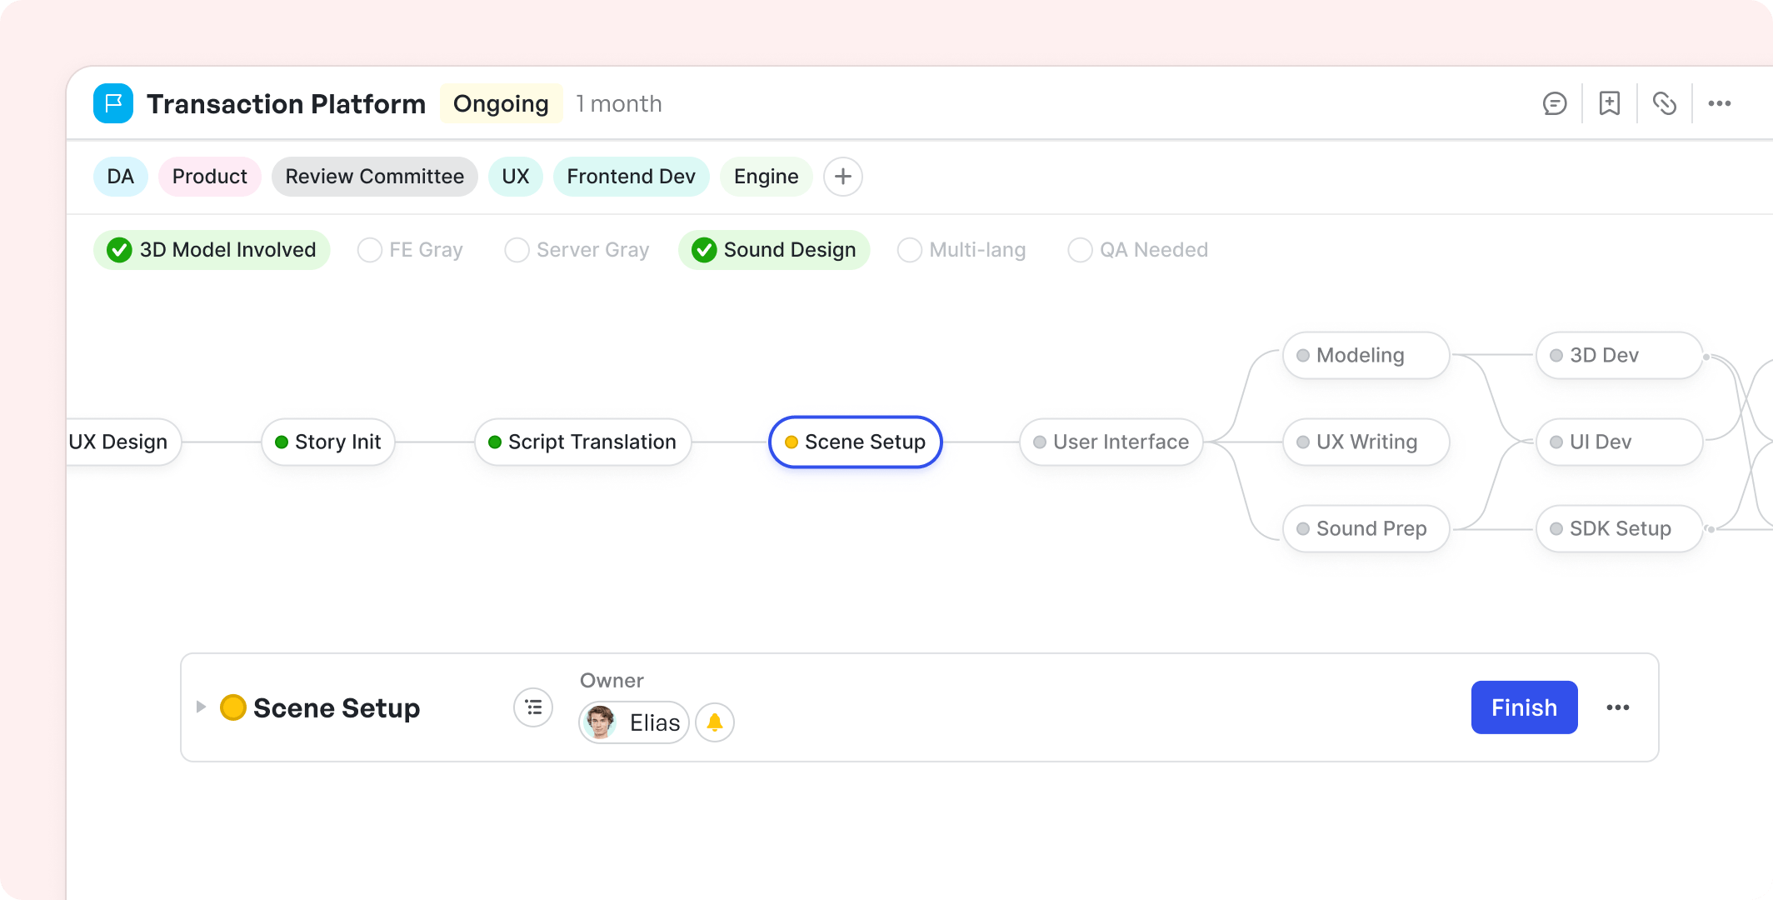This screenshot has width=1773, height=900.
Task: Select the Script Translation node
Action: tap(583, 442)
